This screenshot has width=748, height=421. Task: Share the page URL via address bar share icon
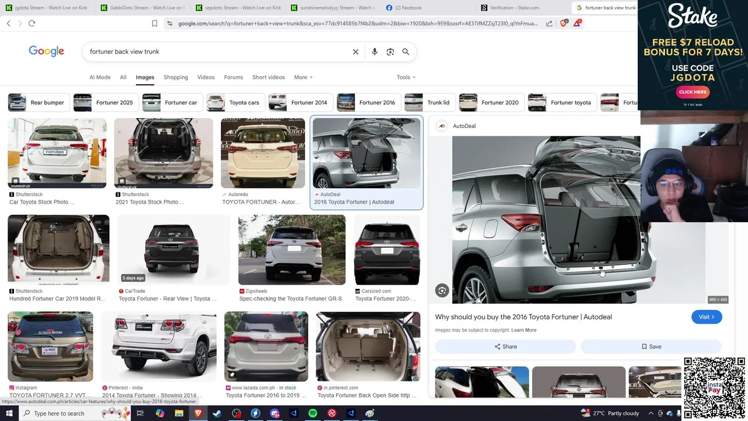(549, 23)
